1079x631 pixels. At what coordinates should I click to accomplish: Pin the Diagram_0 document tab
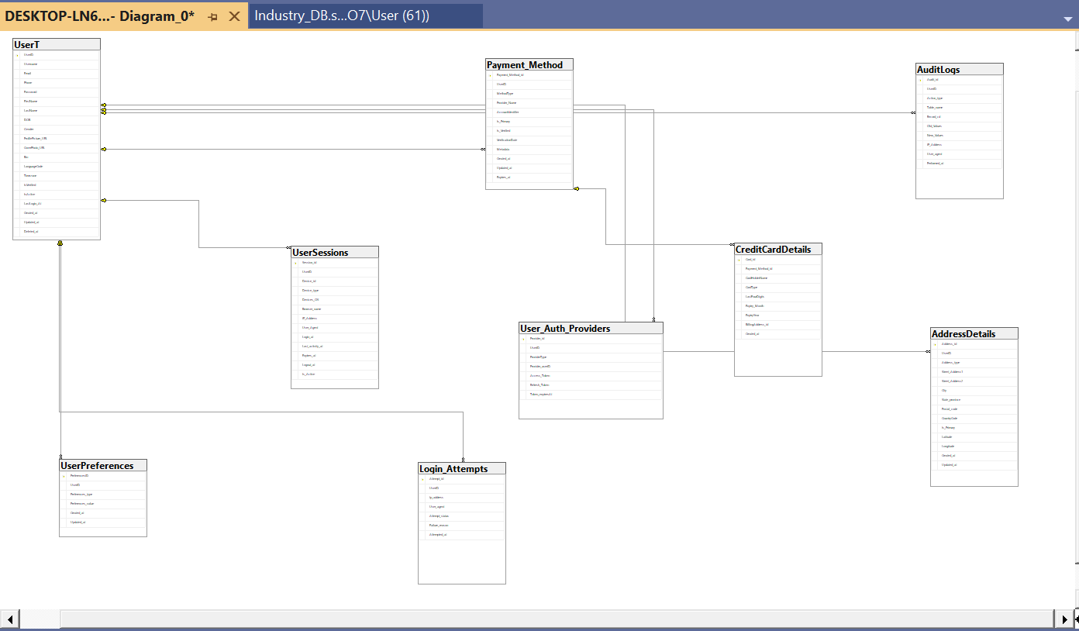pos(212,16)
